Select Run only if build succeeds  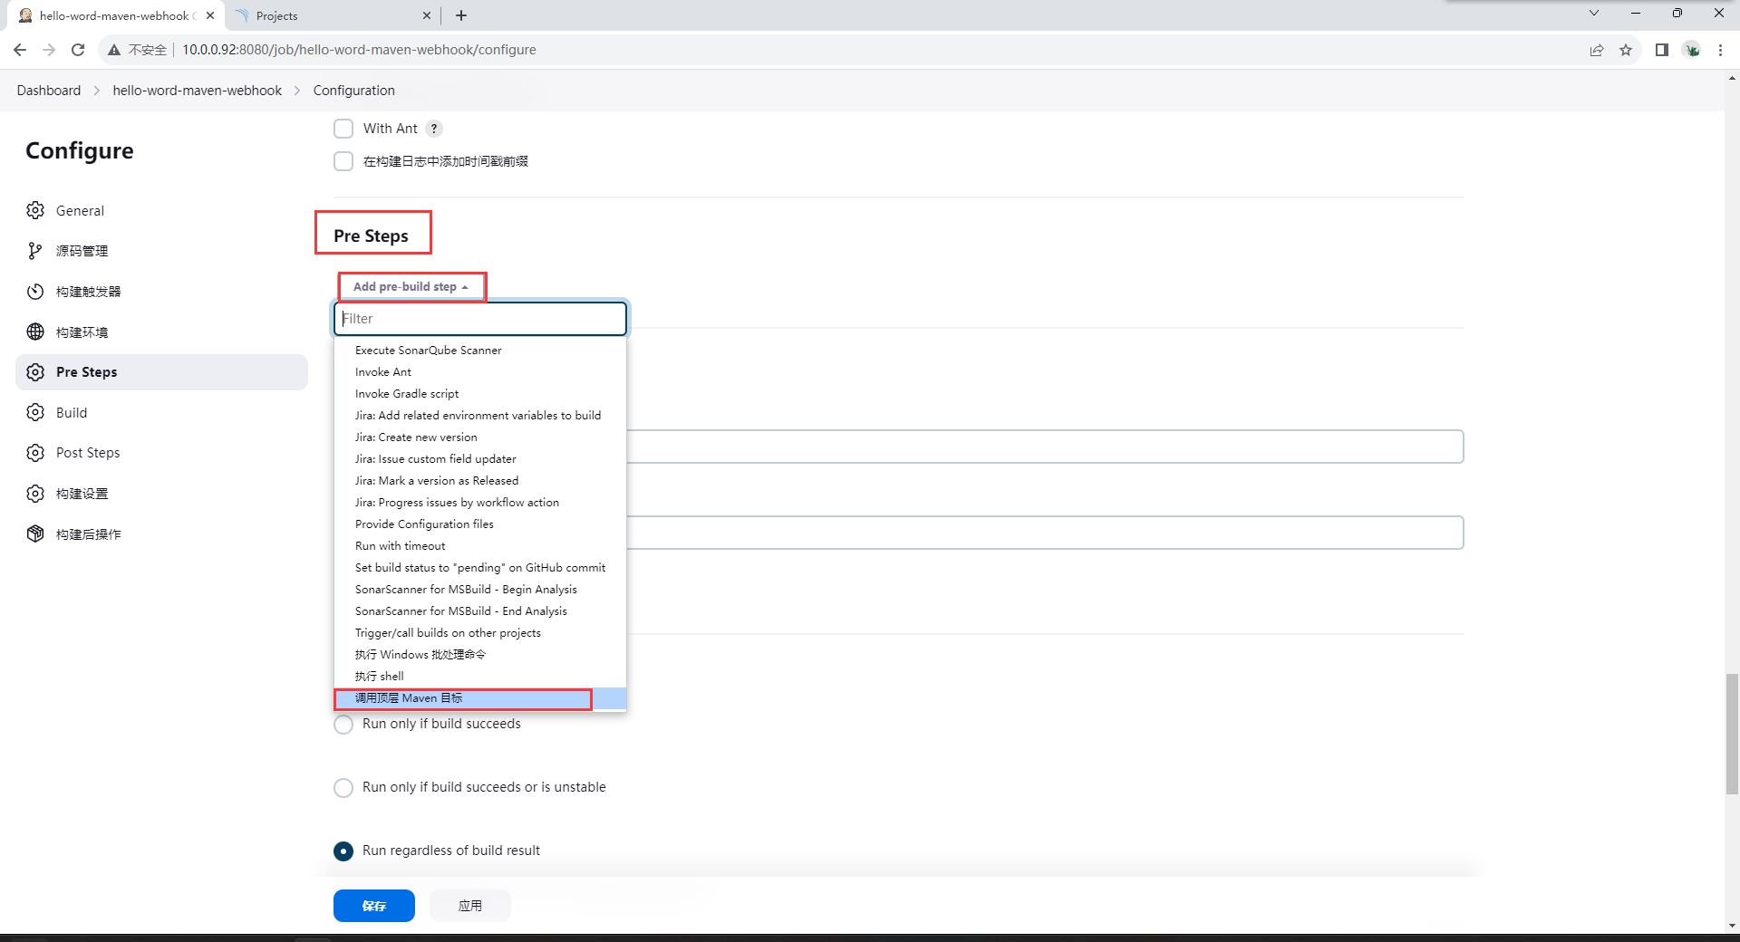pos(343,725)
